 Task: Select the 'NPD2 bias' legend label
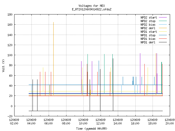point(148,25)
